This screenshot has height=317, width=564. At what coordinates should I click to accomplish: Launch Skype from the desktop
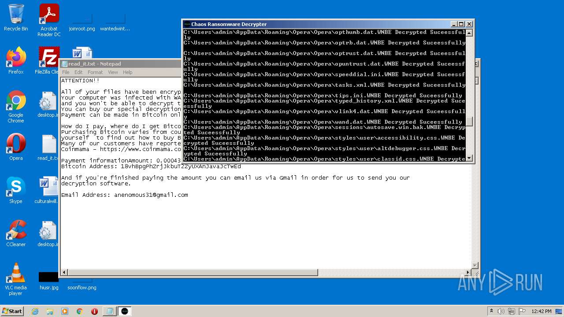click(x=16, y=190)
